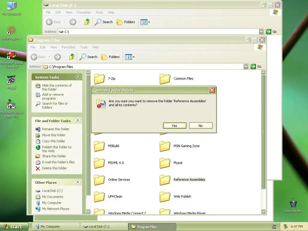The image size is (308, 231).
Task: Open Favorites menu in Program Files window
Action: (68, 47)
